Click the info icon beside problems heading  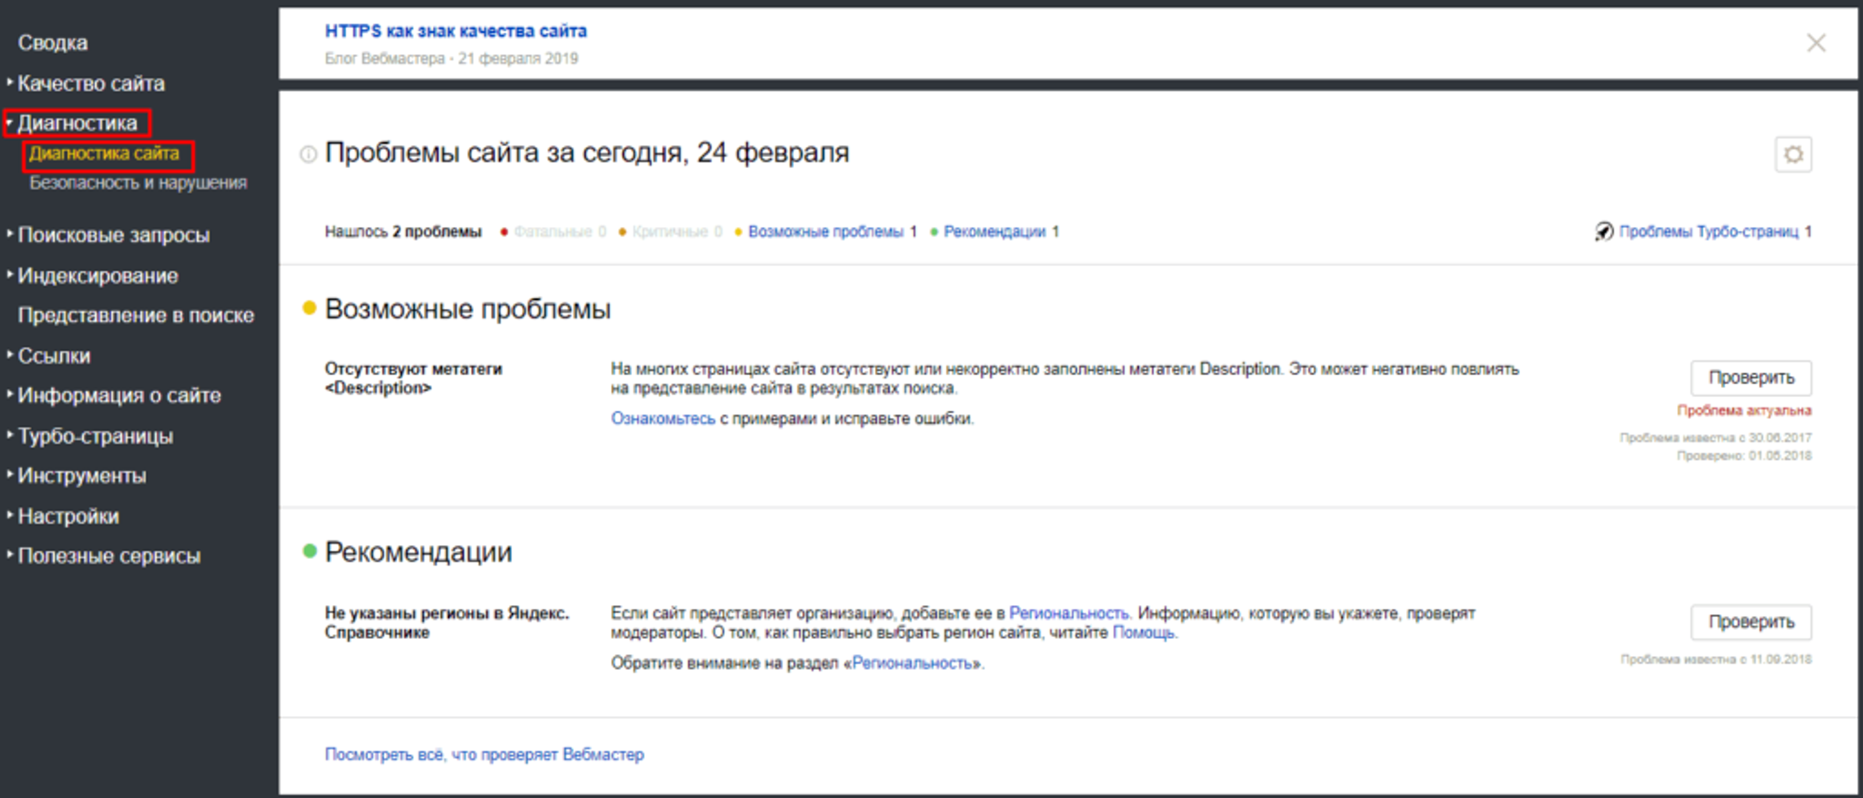(x=308, y=154)
